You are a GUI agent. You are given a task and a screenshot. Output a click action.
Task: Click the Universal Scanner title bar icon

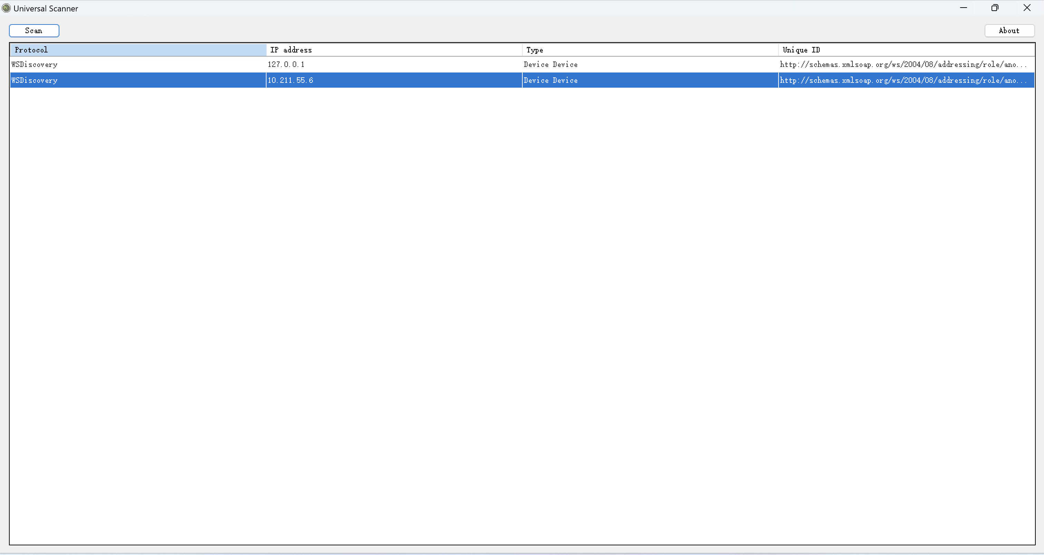6,8
